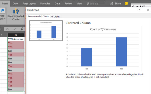Click the Yes bar in chart preview
The width and height of the screenshot is (151, 94).
(121, 52)
